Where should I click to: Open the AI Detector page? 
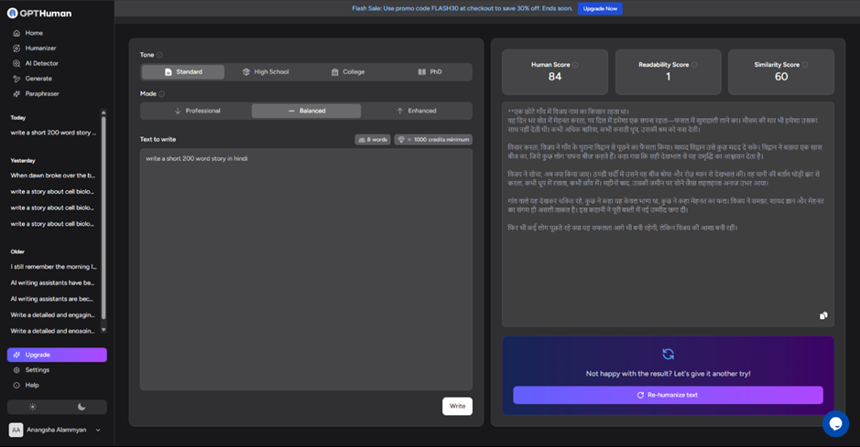click(x=41, y=63)
